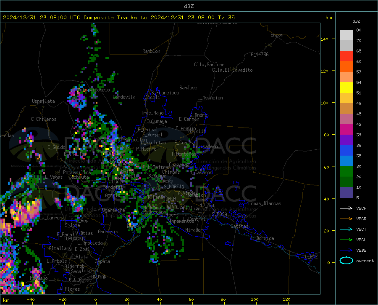Click the Capdevila map label
Image resolution: width=378 pixels, height=305 pixels.
coord(124,97)
